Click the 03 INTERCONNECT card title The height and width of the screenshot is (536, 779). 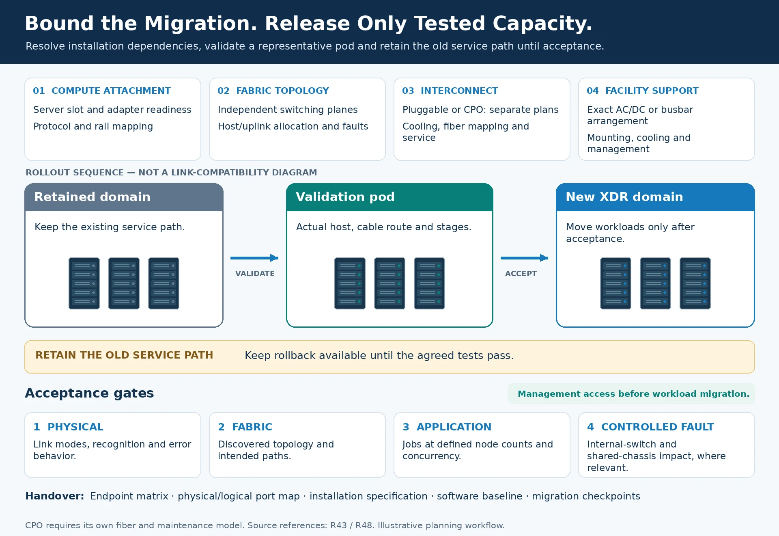[x=450, y=91]
